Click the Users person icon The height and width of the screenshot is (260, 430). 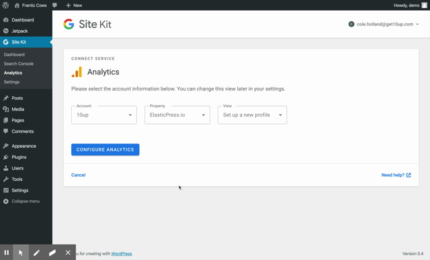(6, 168)
